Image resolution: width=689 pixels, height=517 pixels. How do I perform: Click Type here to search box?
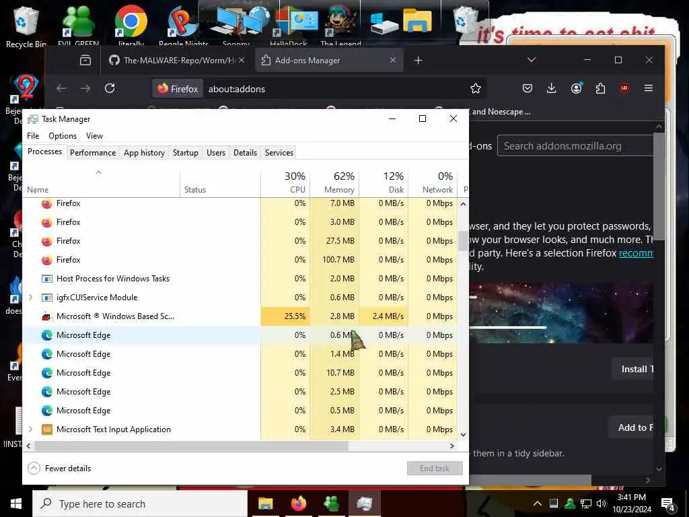[x=140, y=504]
